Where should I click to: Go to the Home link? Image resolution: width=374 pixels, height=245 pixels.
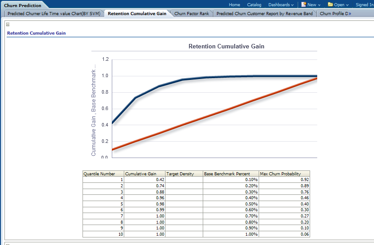point(234,5)
